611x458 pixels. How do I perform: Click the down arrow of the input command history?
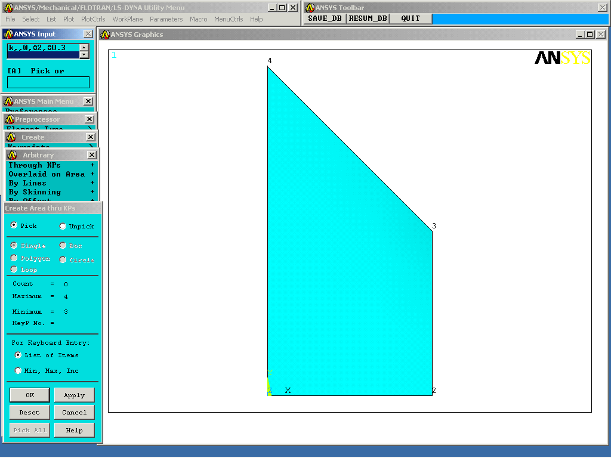pos(84,55)
